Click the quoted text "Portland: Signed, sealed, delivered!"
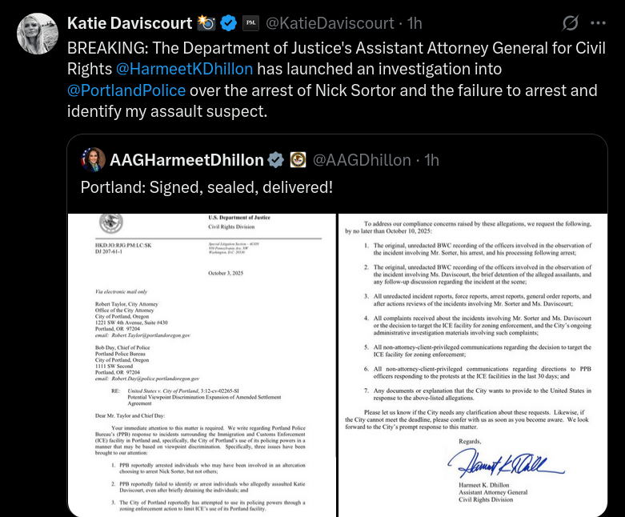Viewport: 625px width, 517px height. click(x=206, y=187)
